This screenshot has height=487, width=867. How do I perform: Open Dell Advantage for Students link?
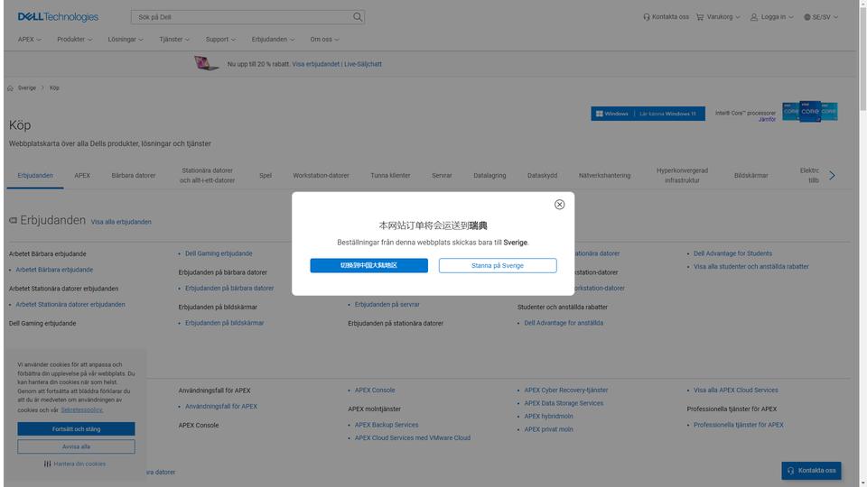[x=732, y=253]
